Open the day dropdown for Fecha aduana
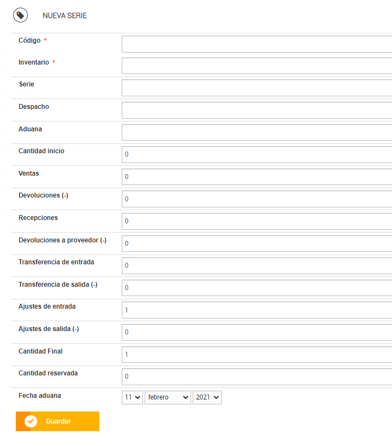Viewport: 392px width, 446px height. tap(132, 397)
